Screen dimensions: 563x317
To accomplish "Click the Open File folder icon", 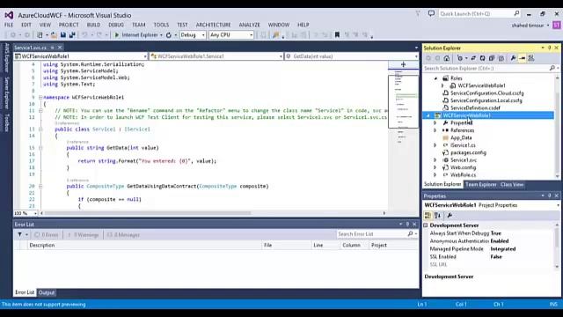I will tap(54, 35).
